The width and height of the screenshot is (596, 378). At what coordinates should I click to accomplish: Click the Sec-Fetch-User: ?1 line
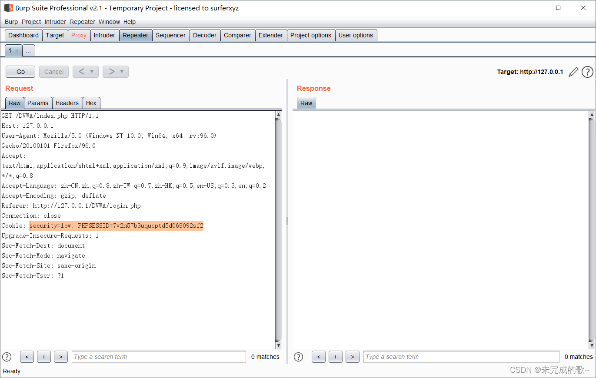tap(33, 275)
